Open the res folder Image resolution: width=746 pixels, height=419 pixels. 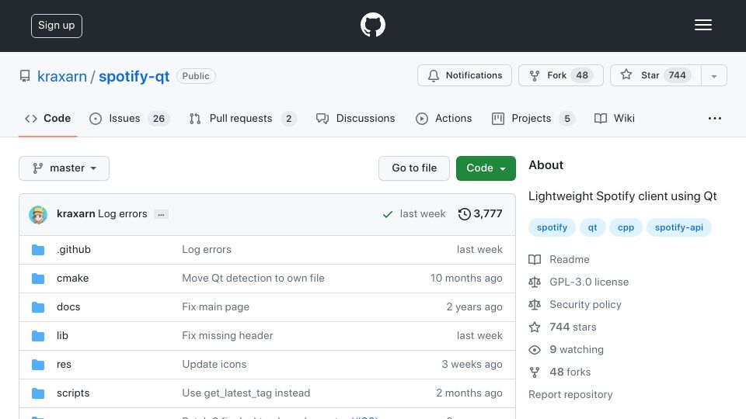64,365
